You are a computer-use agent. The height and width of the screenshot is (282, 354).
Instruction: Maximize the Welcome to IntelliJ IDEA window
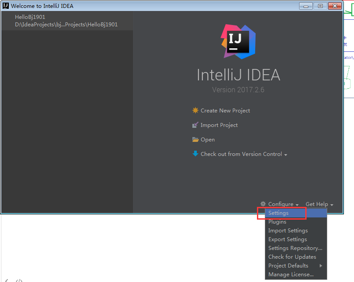(320, 6)
